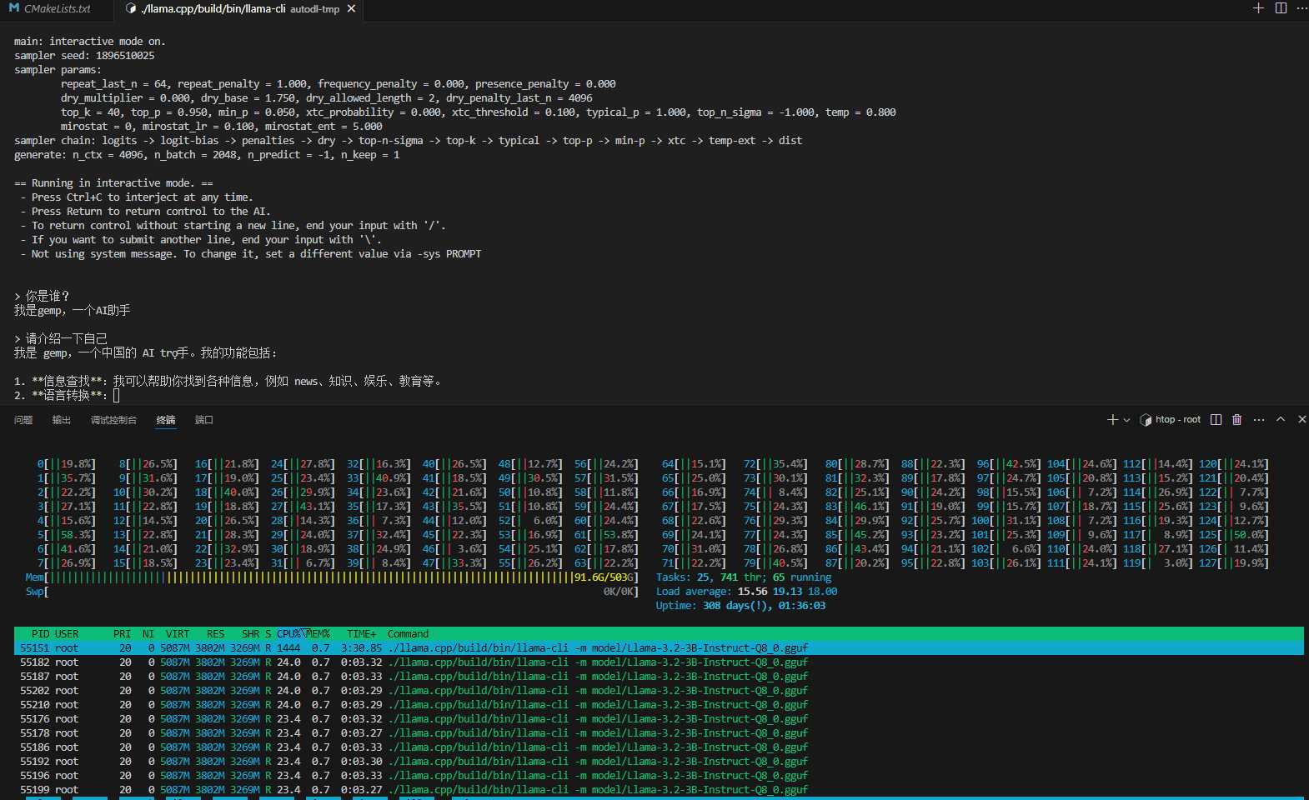The image size is (1309, 800).
Task: Select htop process row PID 55151
Action: click(659, 648)
